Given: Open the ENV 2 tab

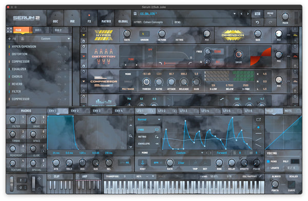Looking at the screenshot, I should [x=79, y=111].
